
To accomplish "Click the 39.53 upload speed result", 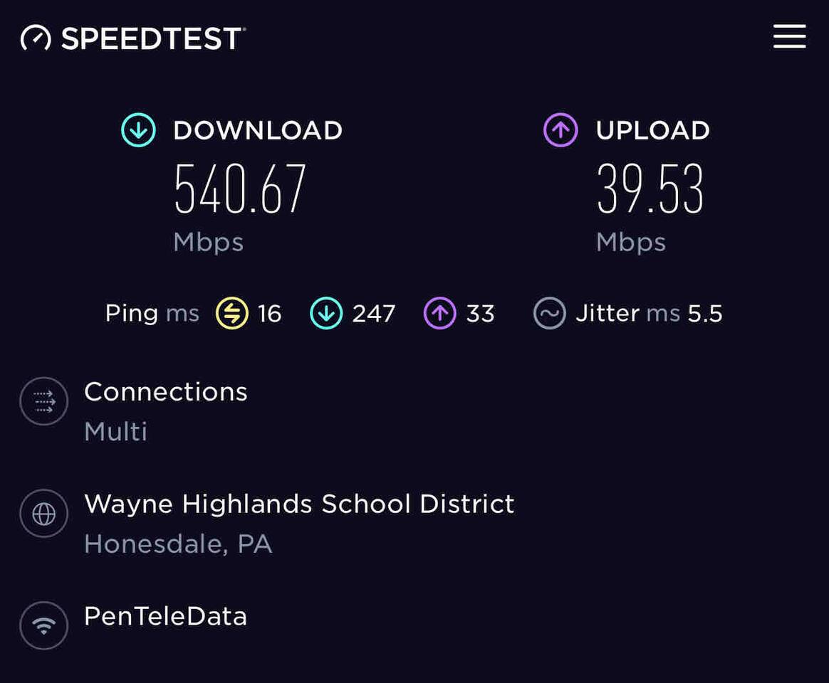I will (650, 189).
